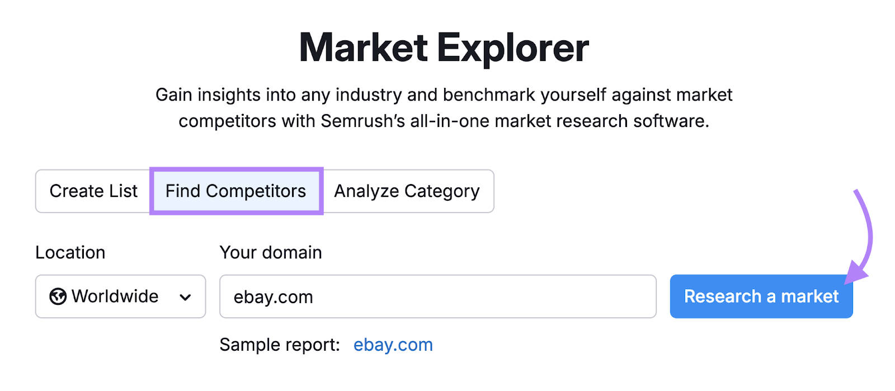This screenshot has width=895, height=391.
Task: Click the Your domain field label
Action: point(271,252)
